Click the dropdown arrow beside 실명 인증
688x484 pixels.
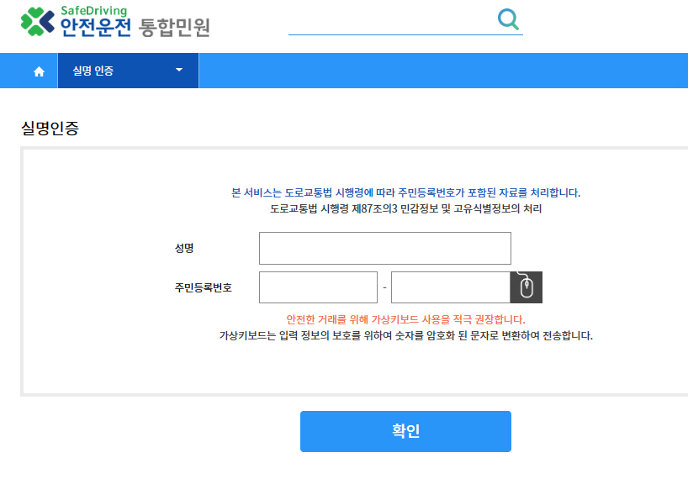(x=179, y=70)
